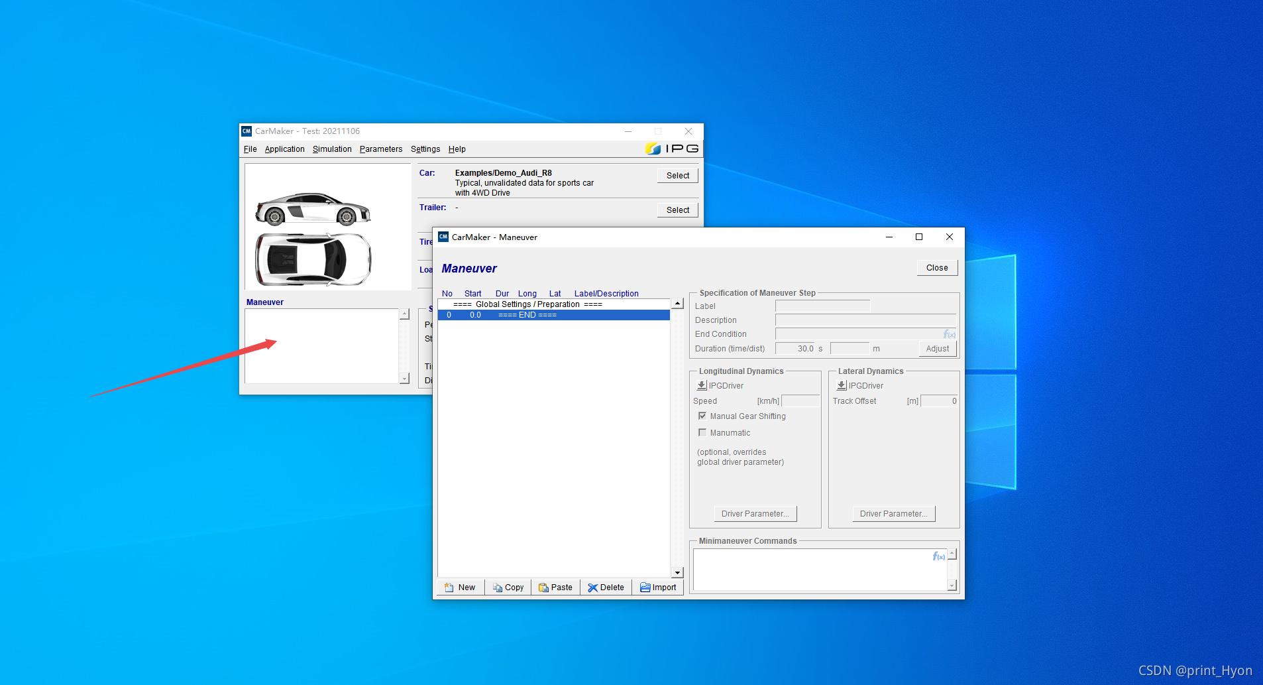Image resolution: width=1263 pixels, height=685 pixels.
Task: Import a maneuver from file
Action: [658, 588]
